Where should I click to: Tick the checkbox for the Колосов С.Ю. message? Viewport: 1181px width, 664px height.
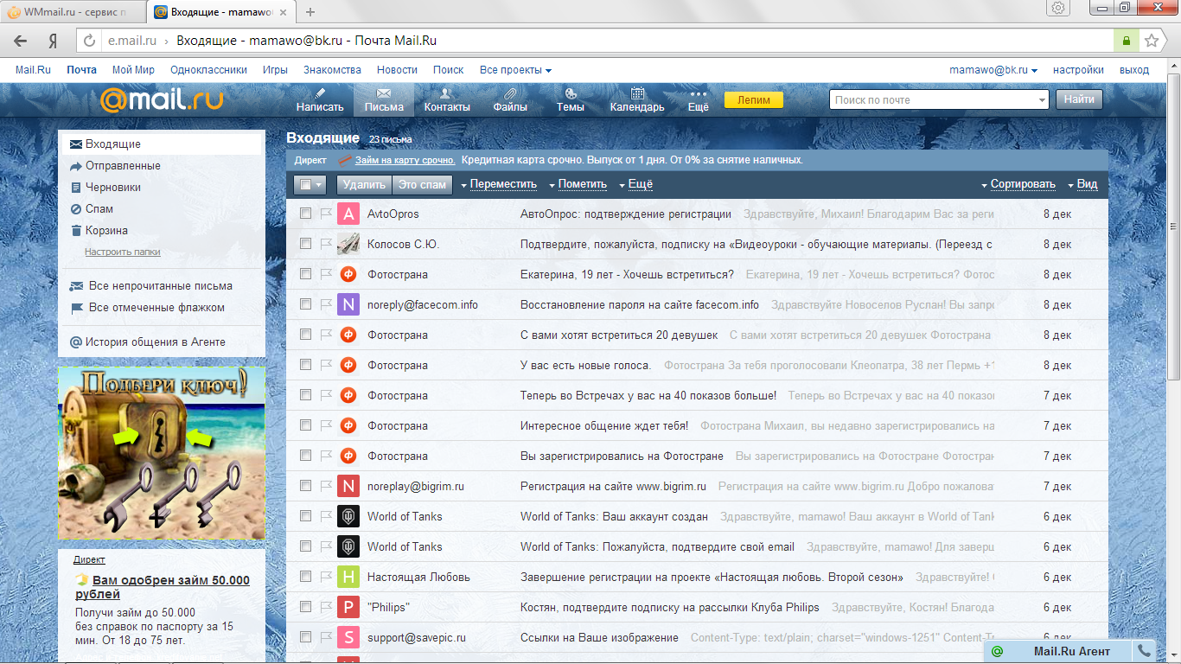pyautogui.click(x=305, y=244)
